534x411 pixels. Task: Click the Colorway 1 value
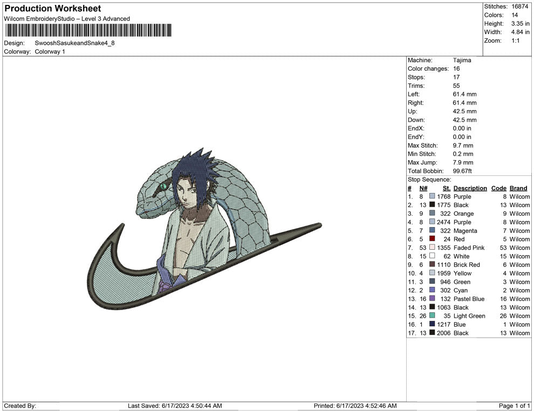coord(50,51)
